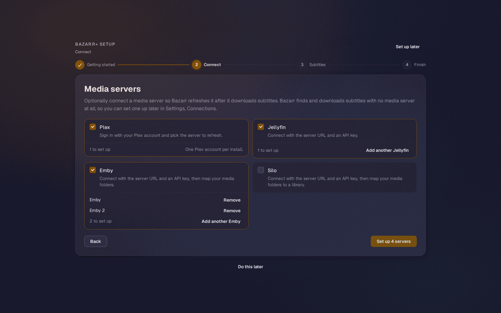501x313 pixels.
Task: Uncheck the Jellyfin checkbox
Action: coord(261,127)
